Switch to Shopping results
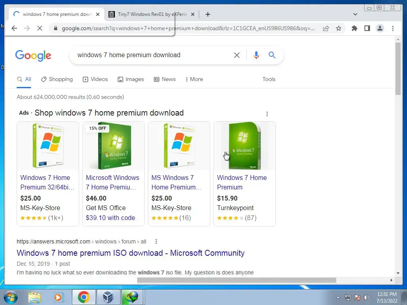This screenshot has width=407, height=305. coord(57,79)
